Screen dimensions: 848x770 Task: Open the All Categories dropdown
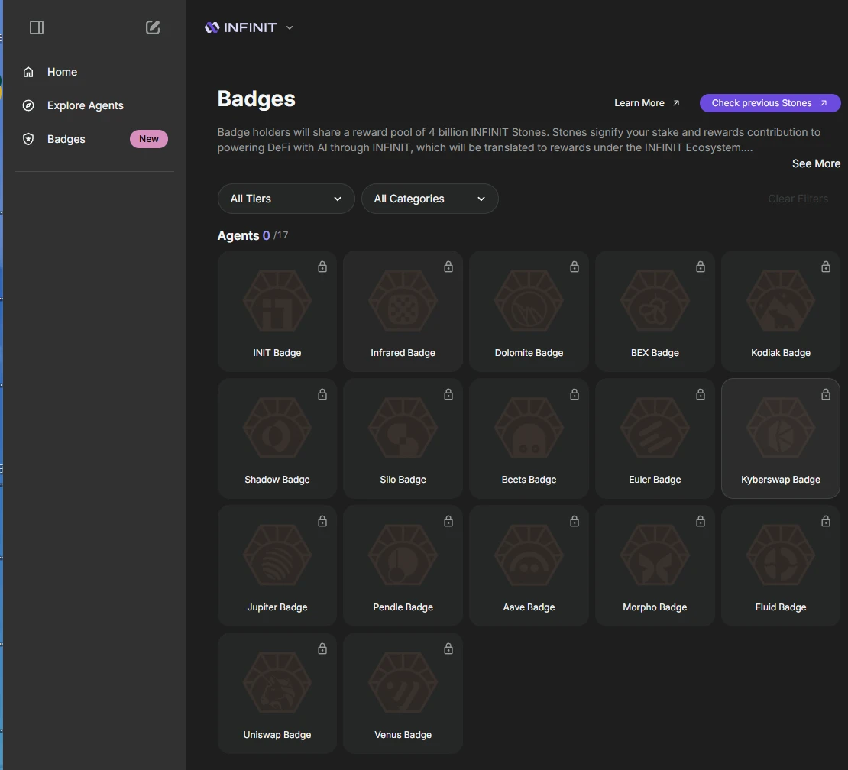point(429,199)
